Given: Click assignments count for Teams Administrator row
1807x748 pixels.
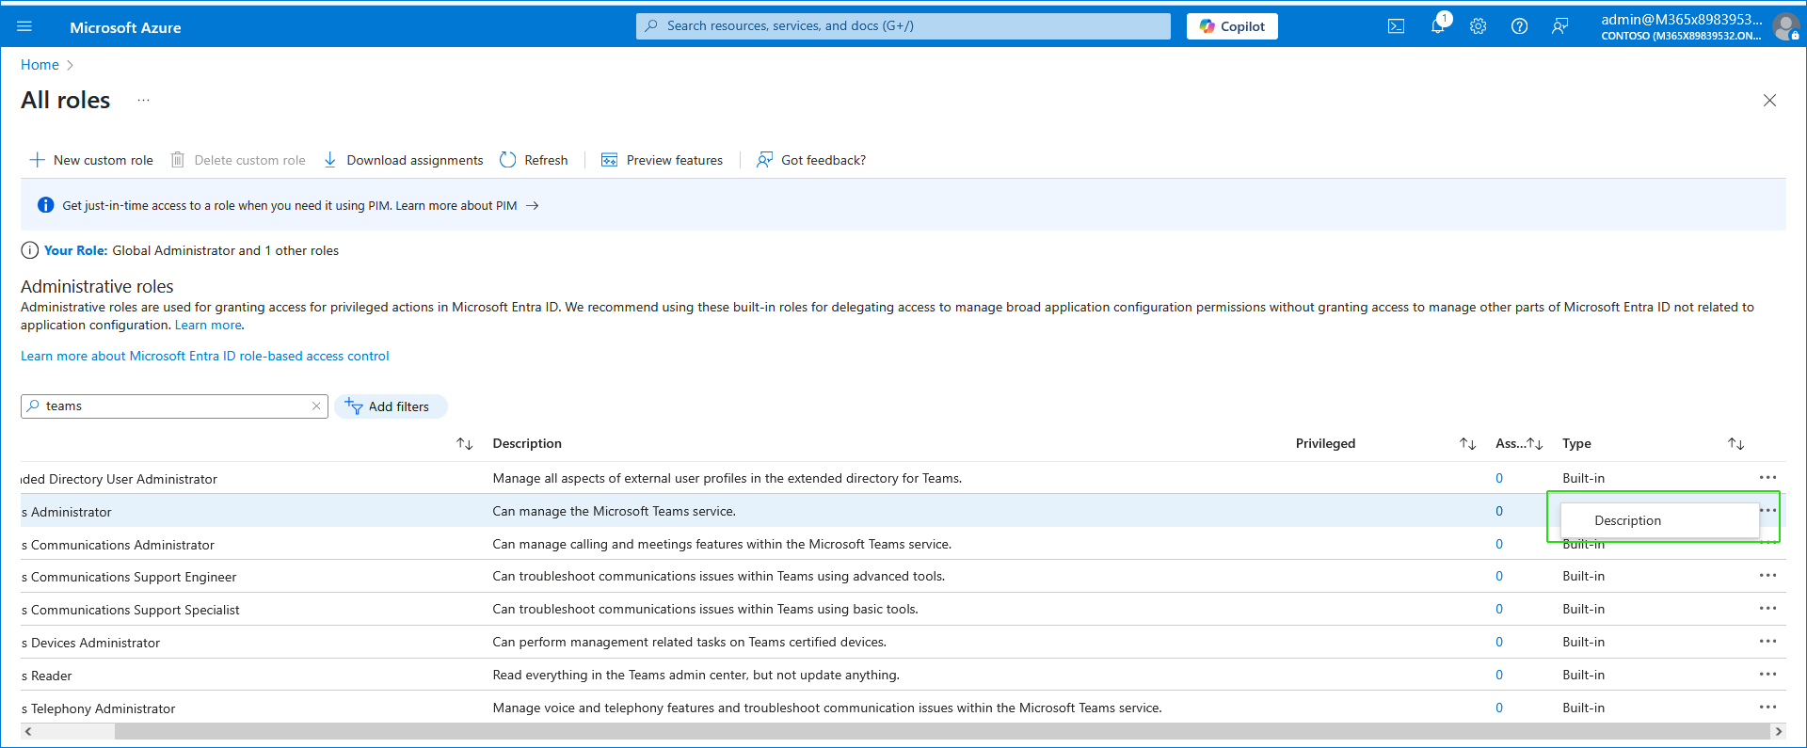Looking at the screenshot, I should tap(1499, 511).
